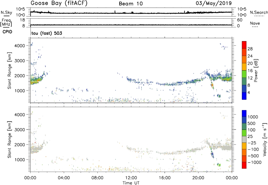
Task: Click the '28' tick on the power scale
Action: [250, 49]
